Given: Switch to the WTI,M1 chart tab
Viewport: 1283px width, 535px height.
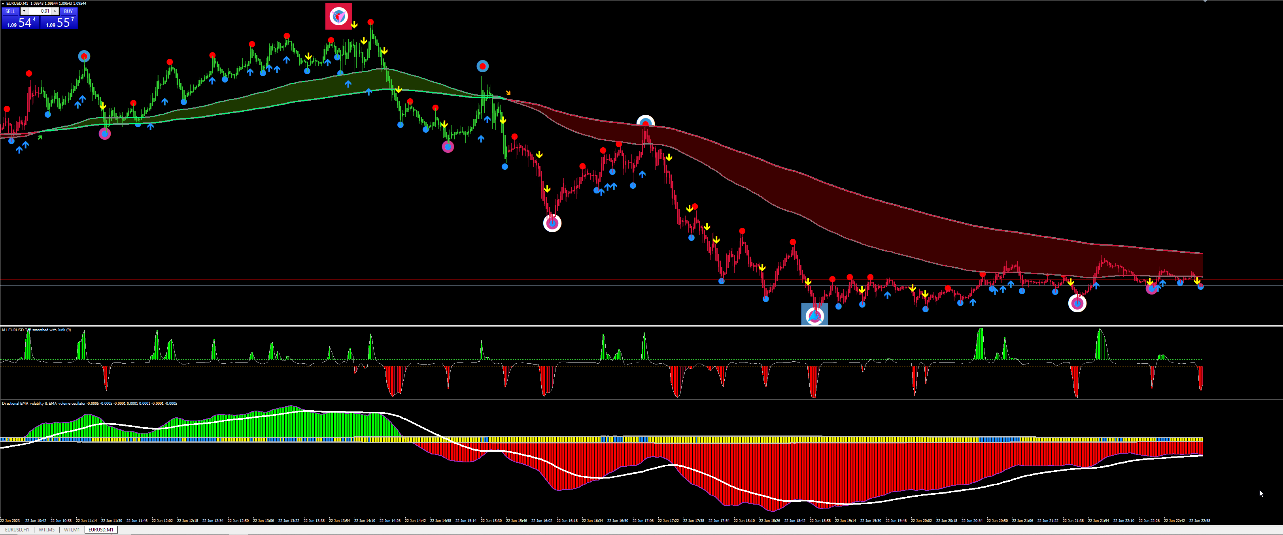Looking at the screenshot, I should click(x=72, y=529).
